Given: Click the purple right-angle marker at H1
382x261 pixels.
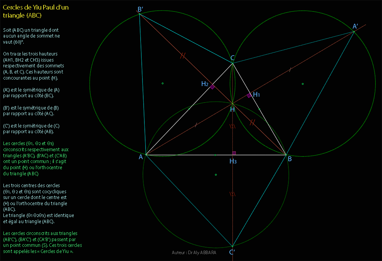Looking at the screenshot, I should pos(249,96).
